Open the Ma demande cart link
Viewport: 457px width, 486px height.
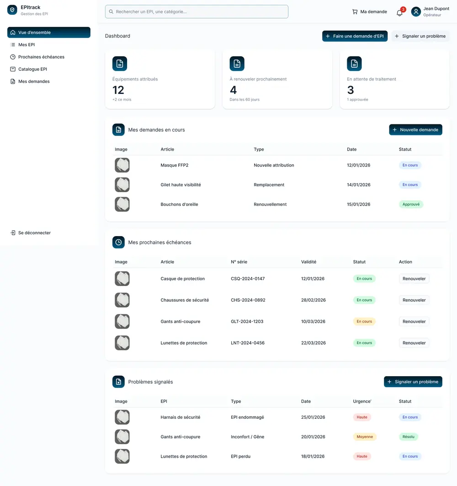coord(370,12)
